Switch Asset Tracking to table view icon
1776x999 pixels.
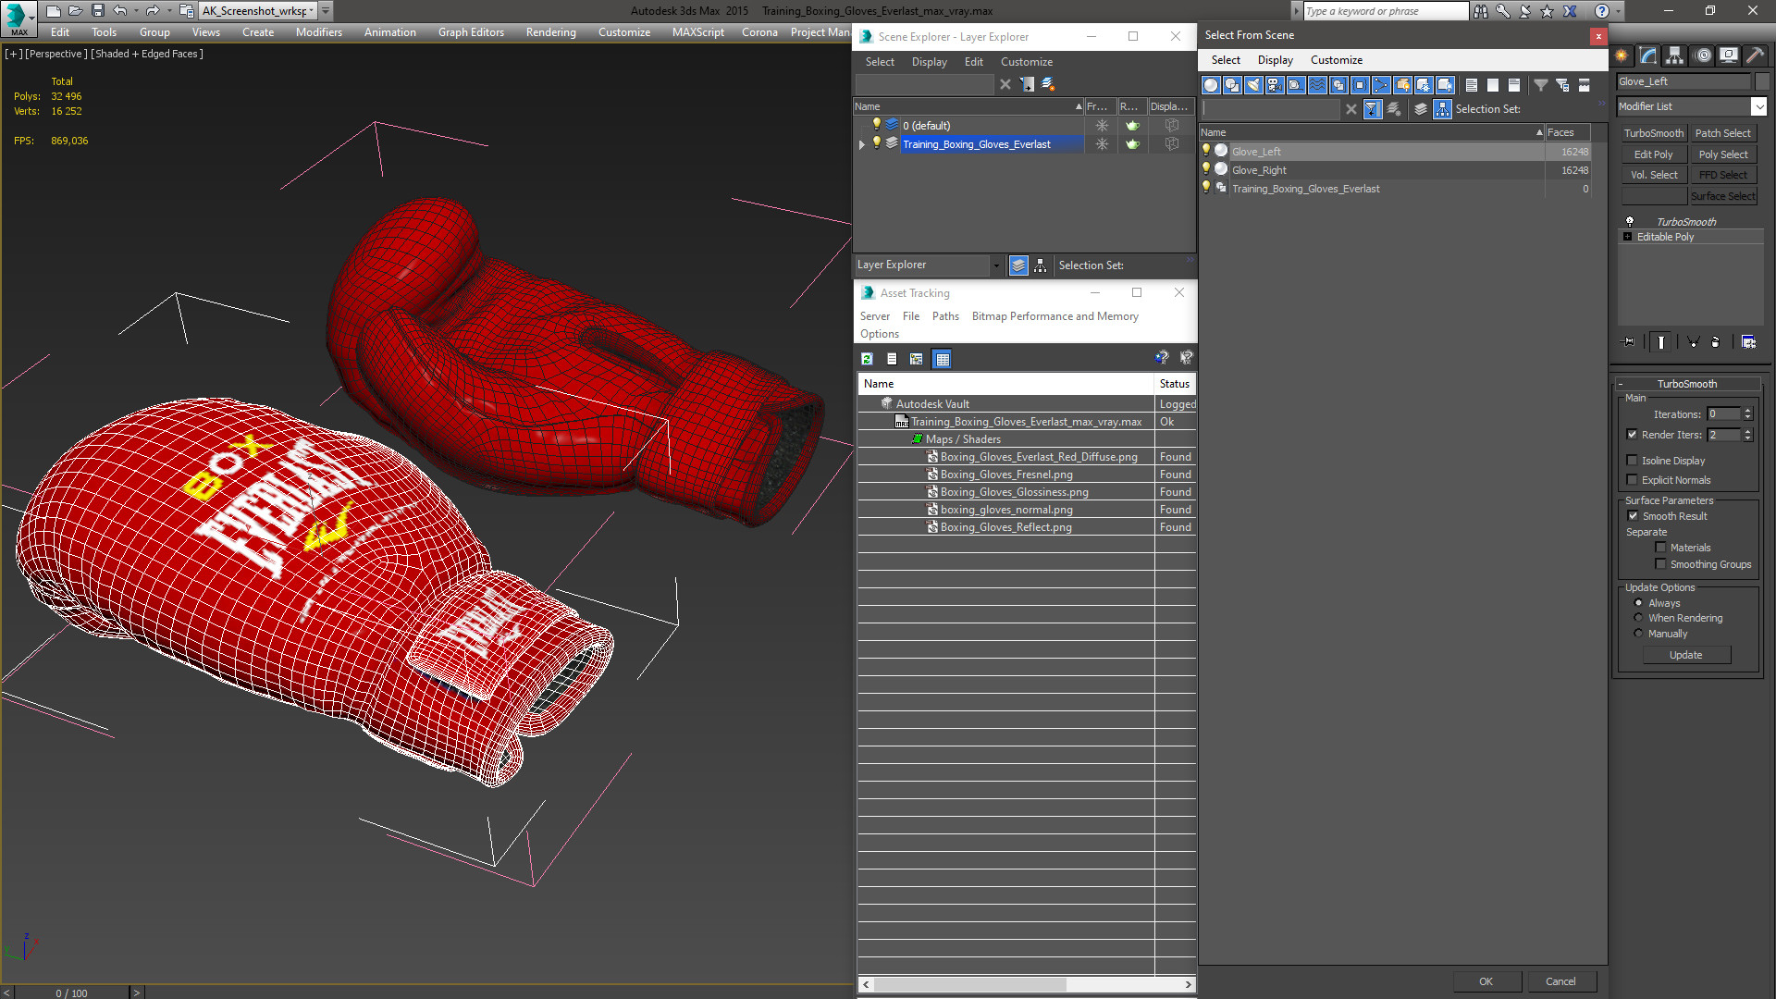point(942,359)
